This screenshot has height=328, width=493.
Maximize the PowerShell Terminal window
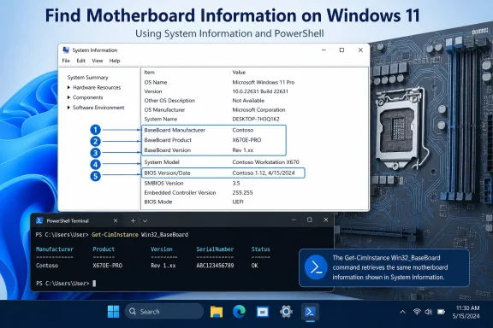[310, 220]
